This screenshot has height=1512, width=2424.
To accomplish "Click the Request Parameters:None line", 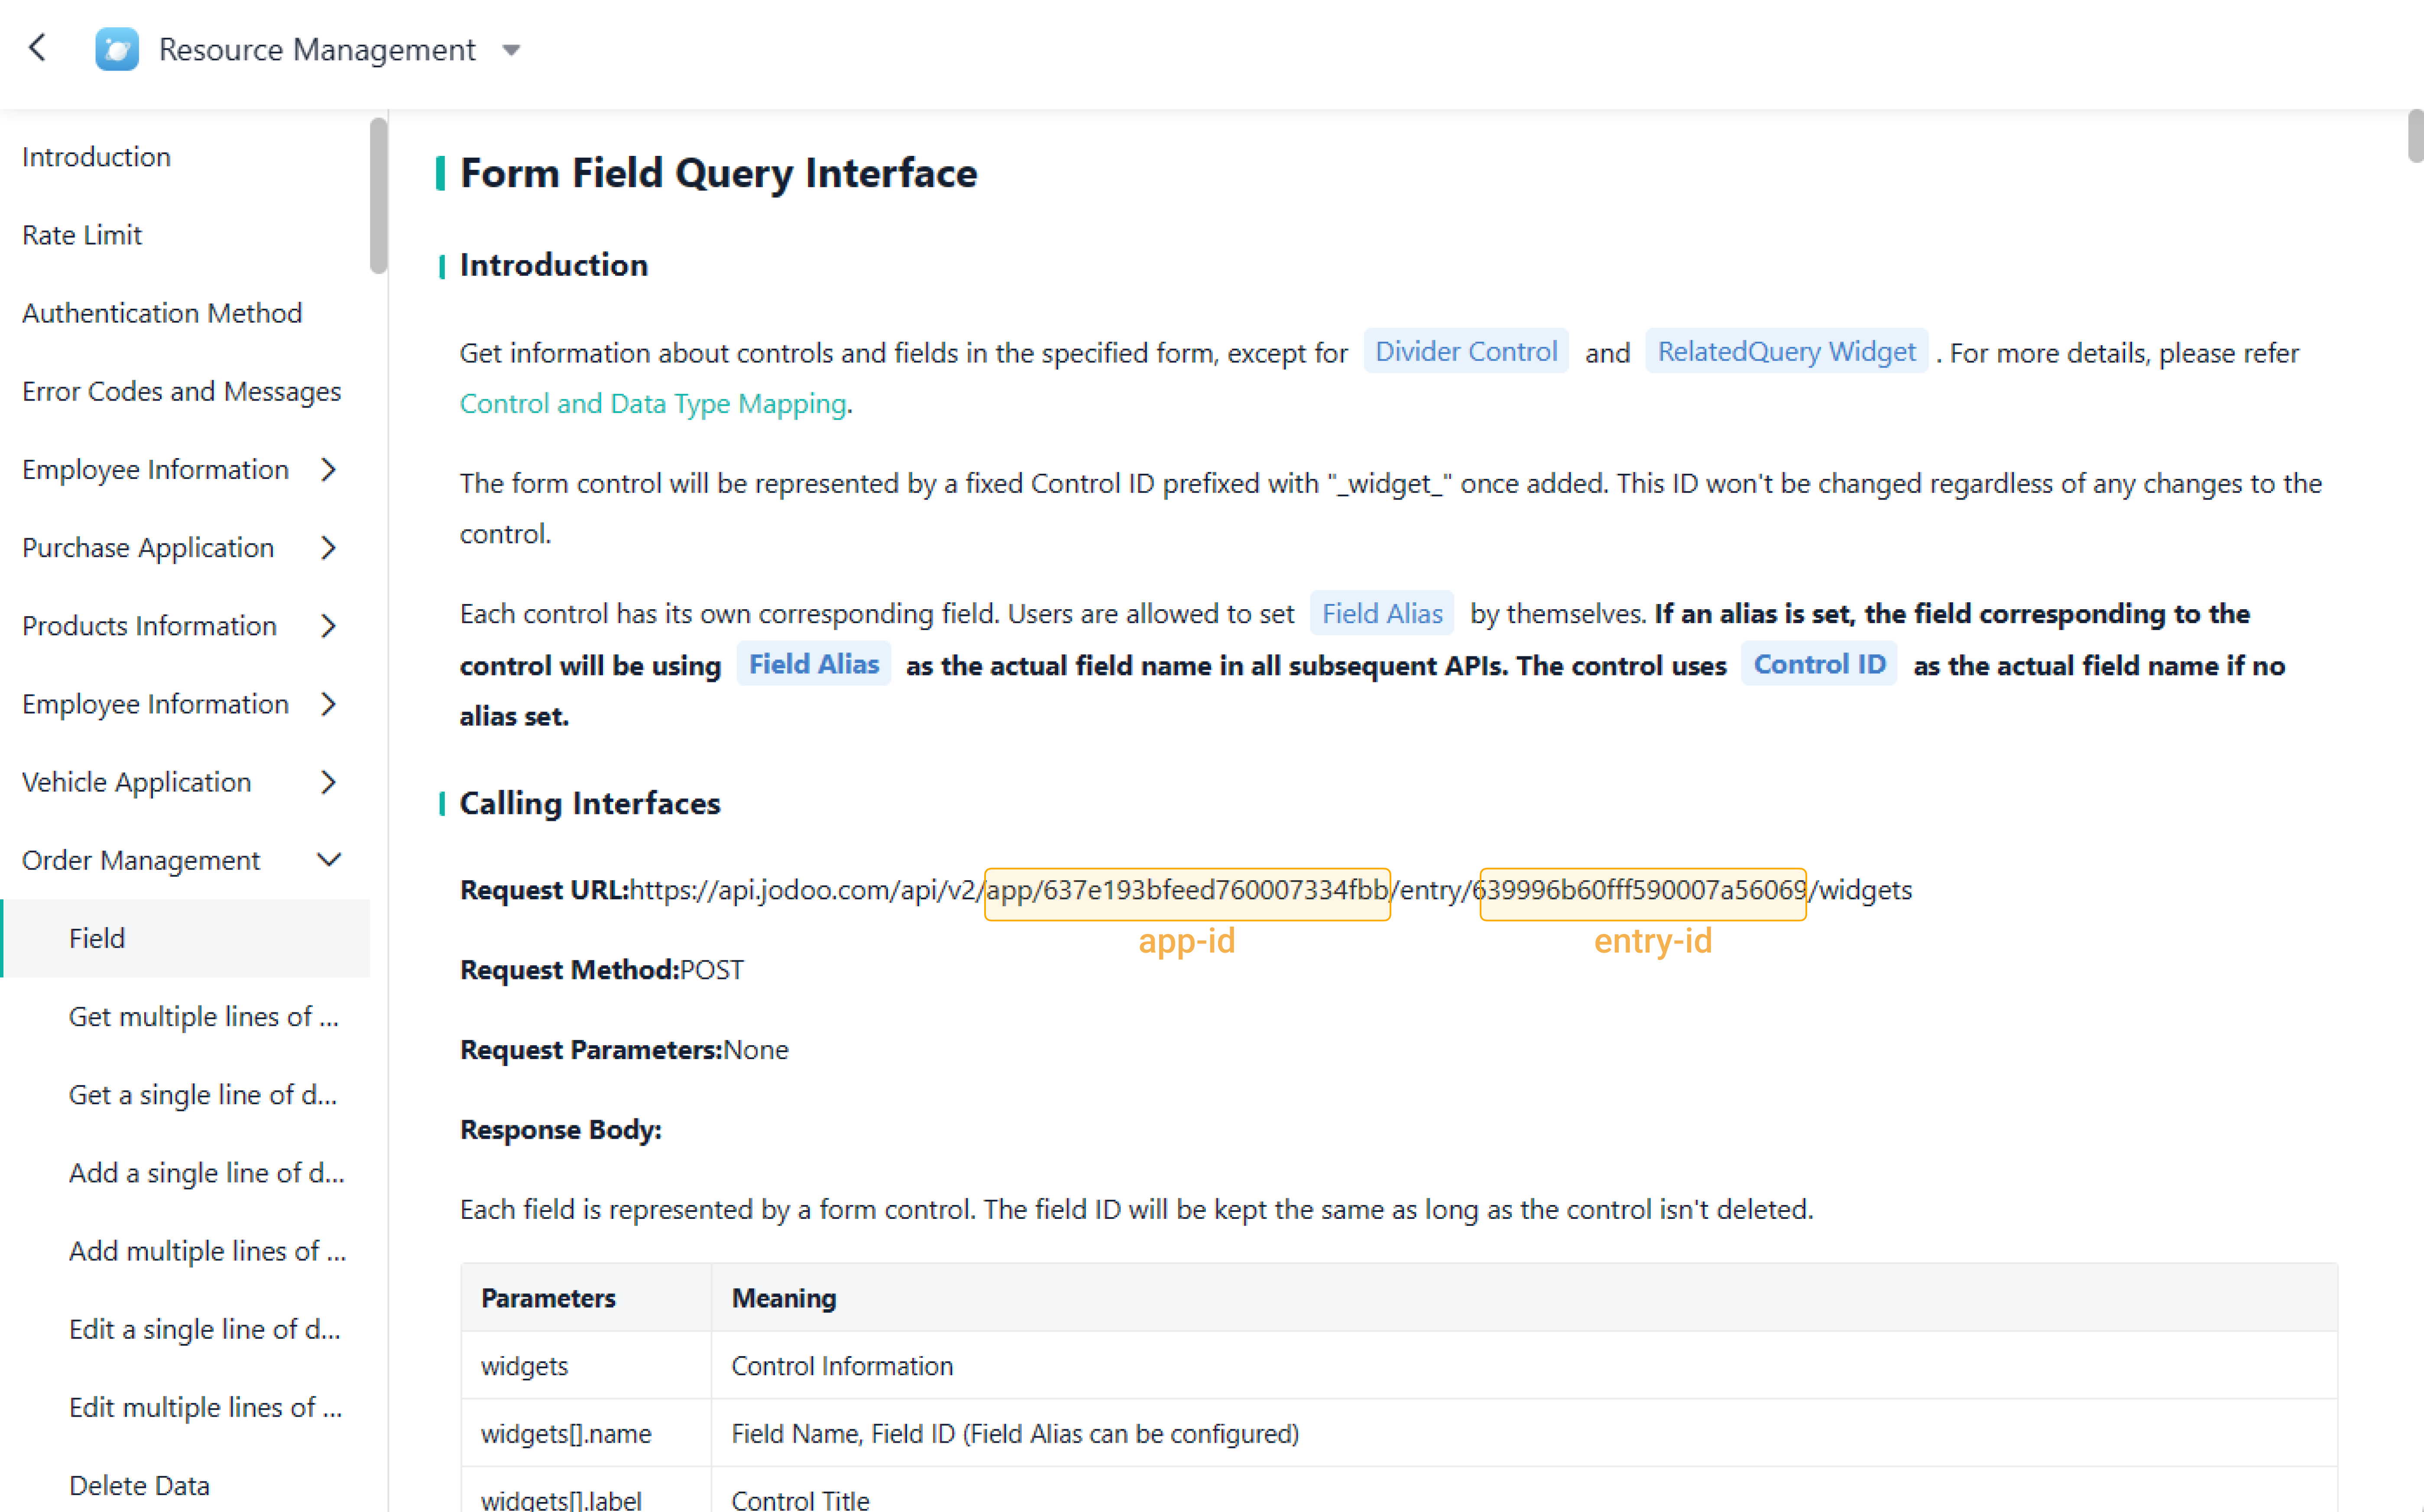I will [x=624, y=1050].
